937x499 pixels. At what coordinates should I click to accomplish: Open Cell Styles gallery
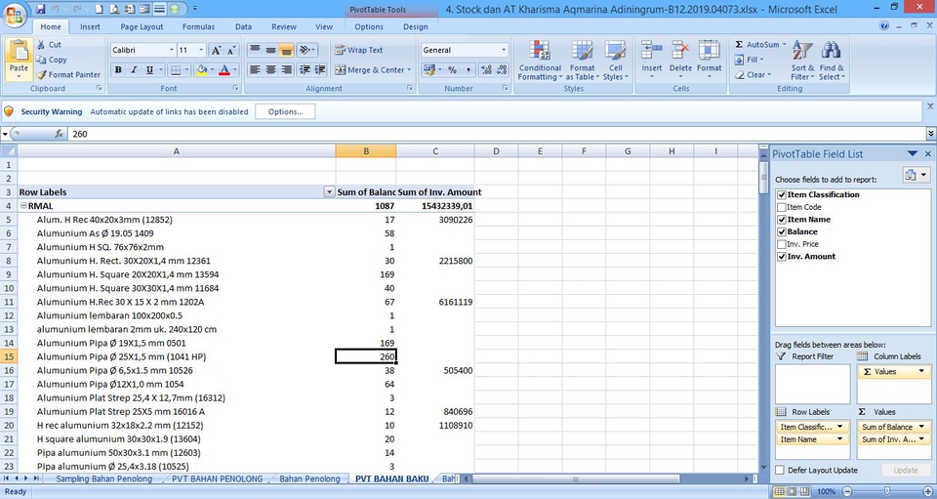(616, 61)
